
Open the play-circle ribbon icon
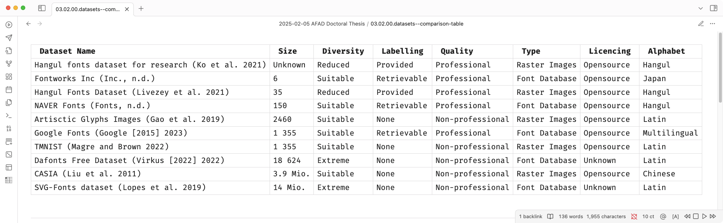click(x=9, y=25)
